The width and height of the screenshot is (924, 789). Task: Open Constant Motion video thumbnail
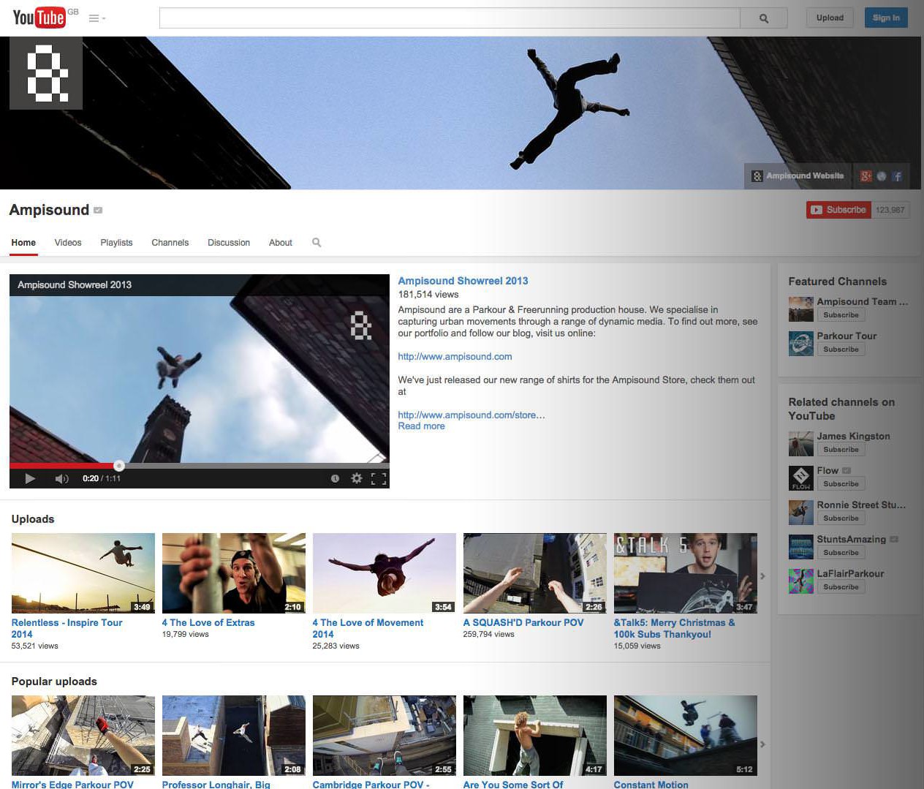[686, 736]
